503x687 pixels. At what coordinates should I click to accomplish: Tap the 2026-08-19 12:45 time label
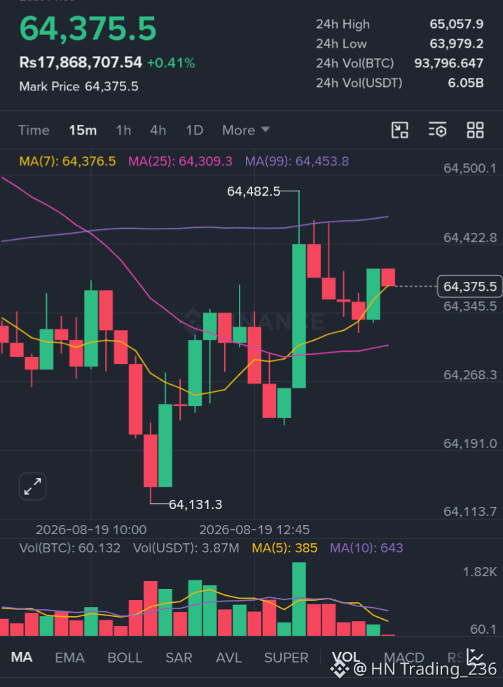coord(254,530)
